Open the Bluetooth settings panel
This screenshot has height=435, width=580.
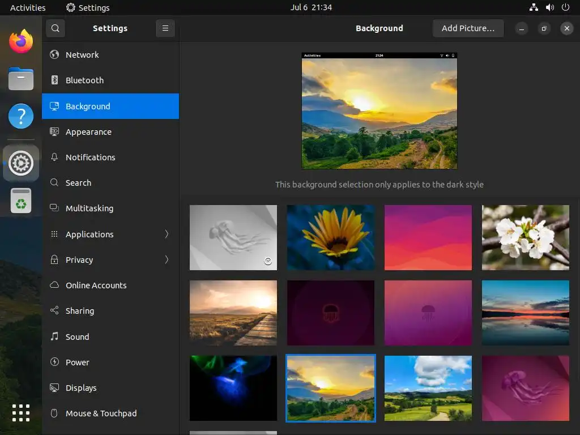pos(110,80)
